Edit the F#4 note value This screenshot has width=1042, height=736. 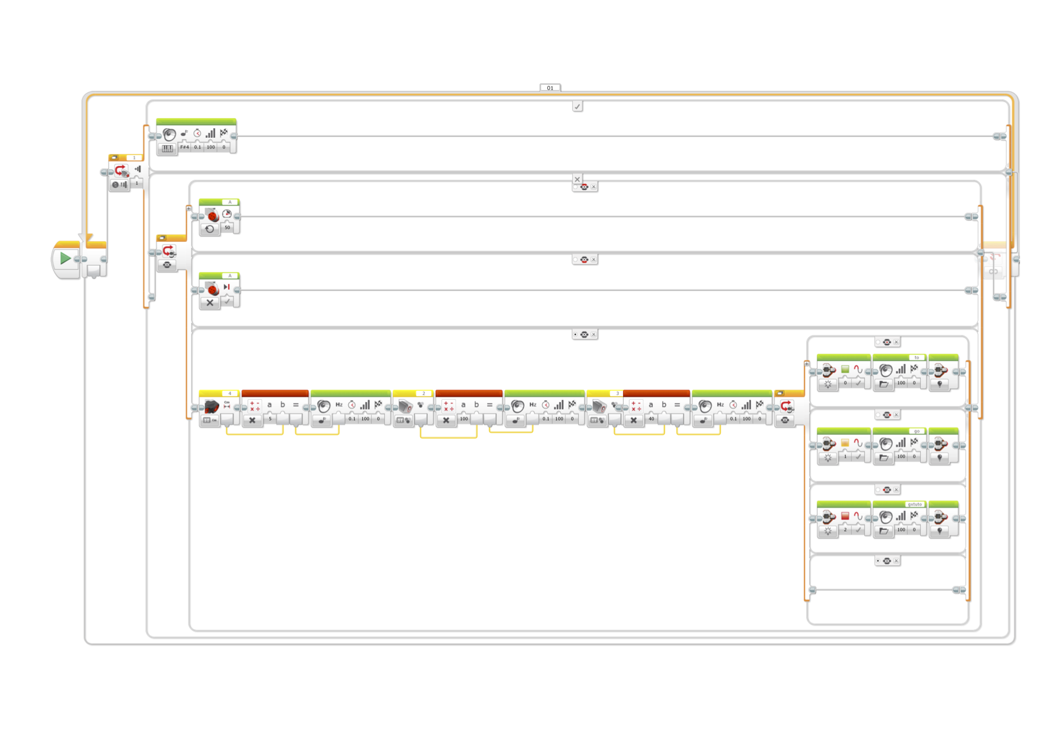coord(185,147)
